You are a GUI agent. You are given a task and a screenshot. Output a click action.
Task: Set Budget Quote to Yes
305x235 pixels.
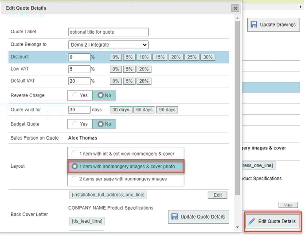80,124
